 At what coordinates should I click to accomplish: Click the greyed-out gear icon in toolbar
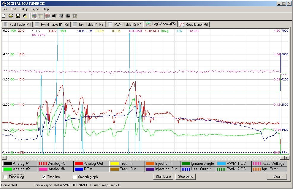[75, 16]
